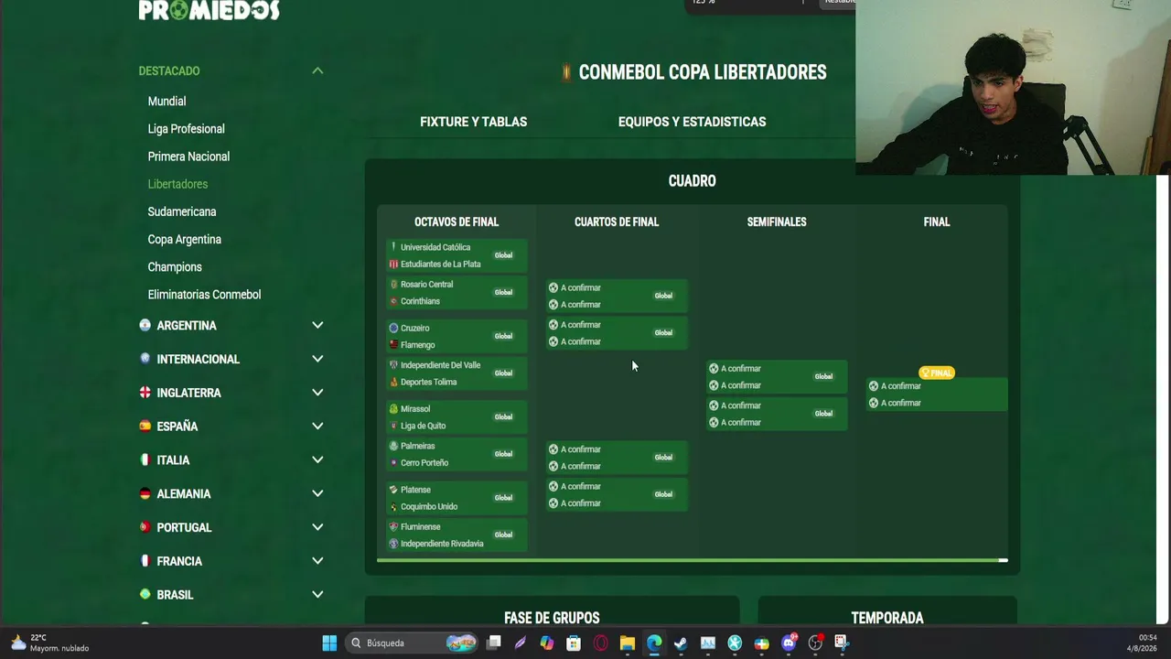Click Global for Palmeiras vs Cerro Porteño
Viewport: 1171px width, 659px height.
(x=503, y=454)
